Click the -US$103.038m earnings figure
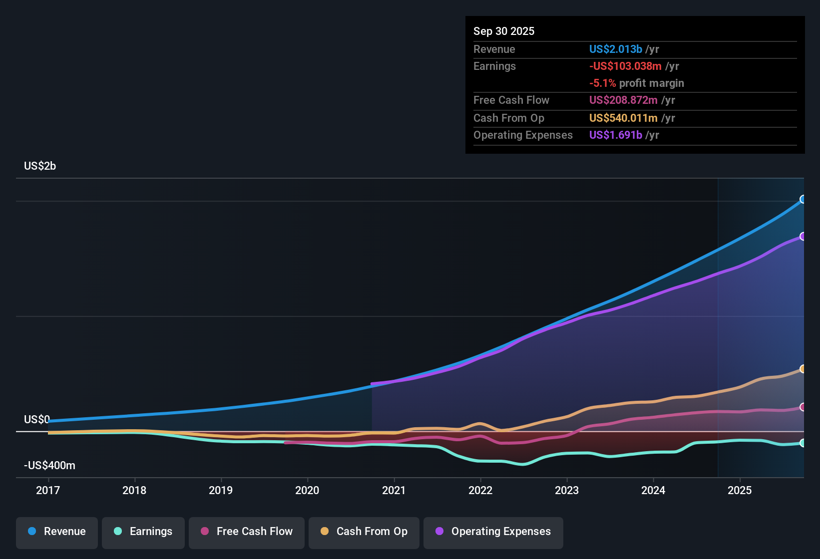Viewport: 820px width, 559px height. tap(625, 66)
